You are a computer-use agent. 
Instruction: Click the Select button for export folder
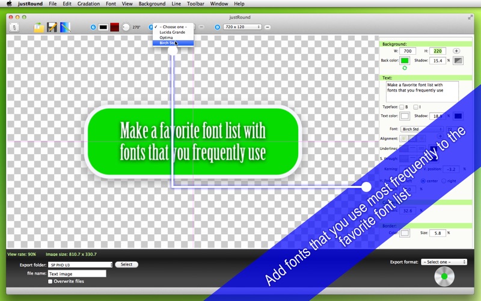(126, 264)
